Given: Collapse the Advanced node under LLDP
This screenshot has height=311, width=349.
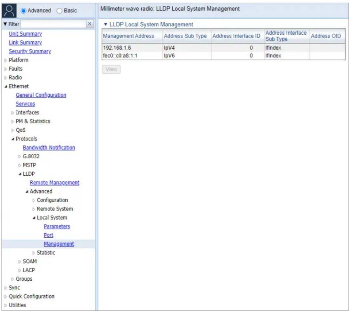Looking at the screenshot, I should 27,191.
